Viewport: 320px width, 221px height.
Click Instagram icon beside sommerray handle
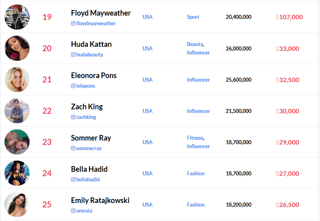[x=73, y=149]
